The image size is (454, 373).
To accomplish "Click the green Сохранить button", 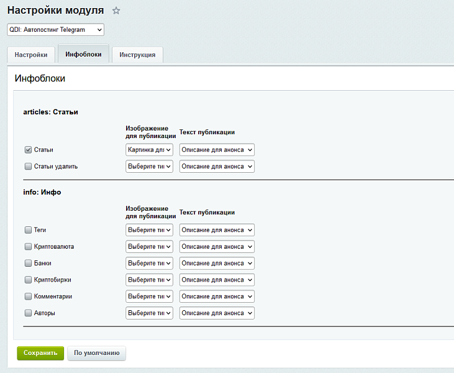I will 40,353.
